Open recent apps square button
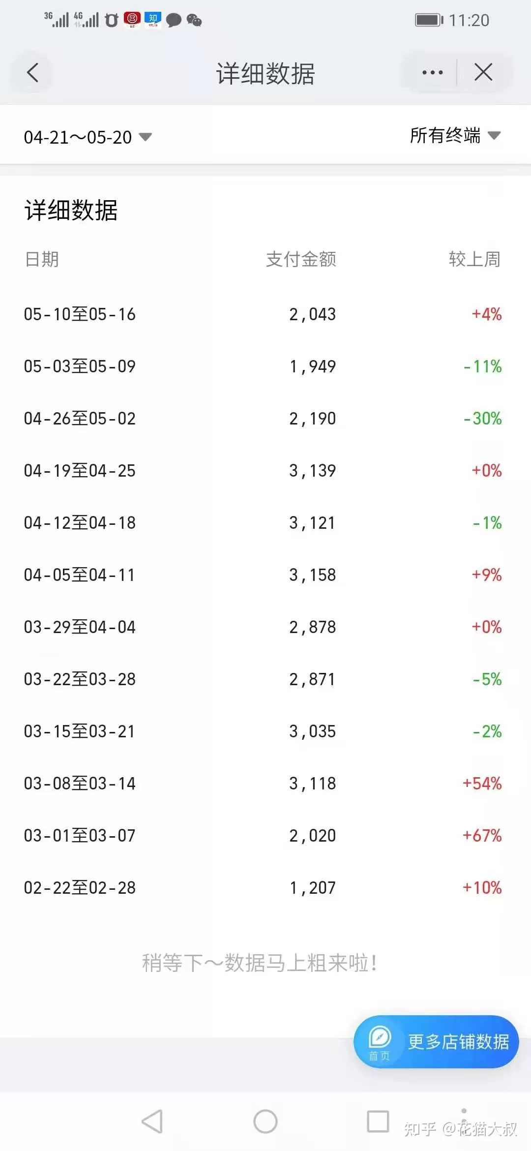Image resolution: width=531 pixels, height=1151 pixels. click(378, 1121)
